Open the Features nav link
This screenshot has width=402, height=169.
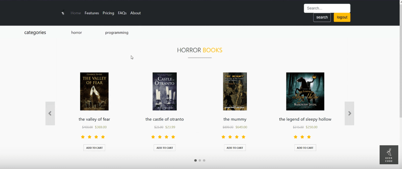[x=92, y=13]
